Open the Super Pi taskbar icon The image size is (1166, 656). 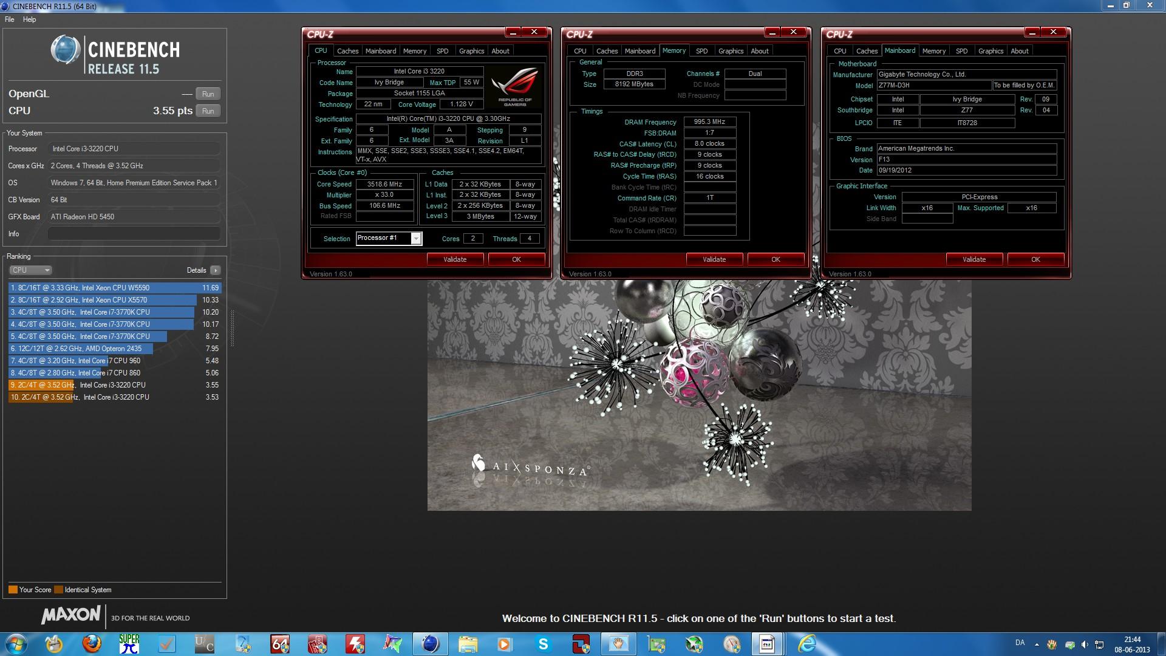[x=129, y=644]
